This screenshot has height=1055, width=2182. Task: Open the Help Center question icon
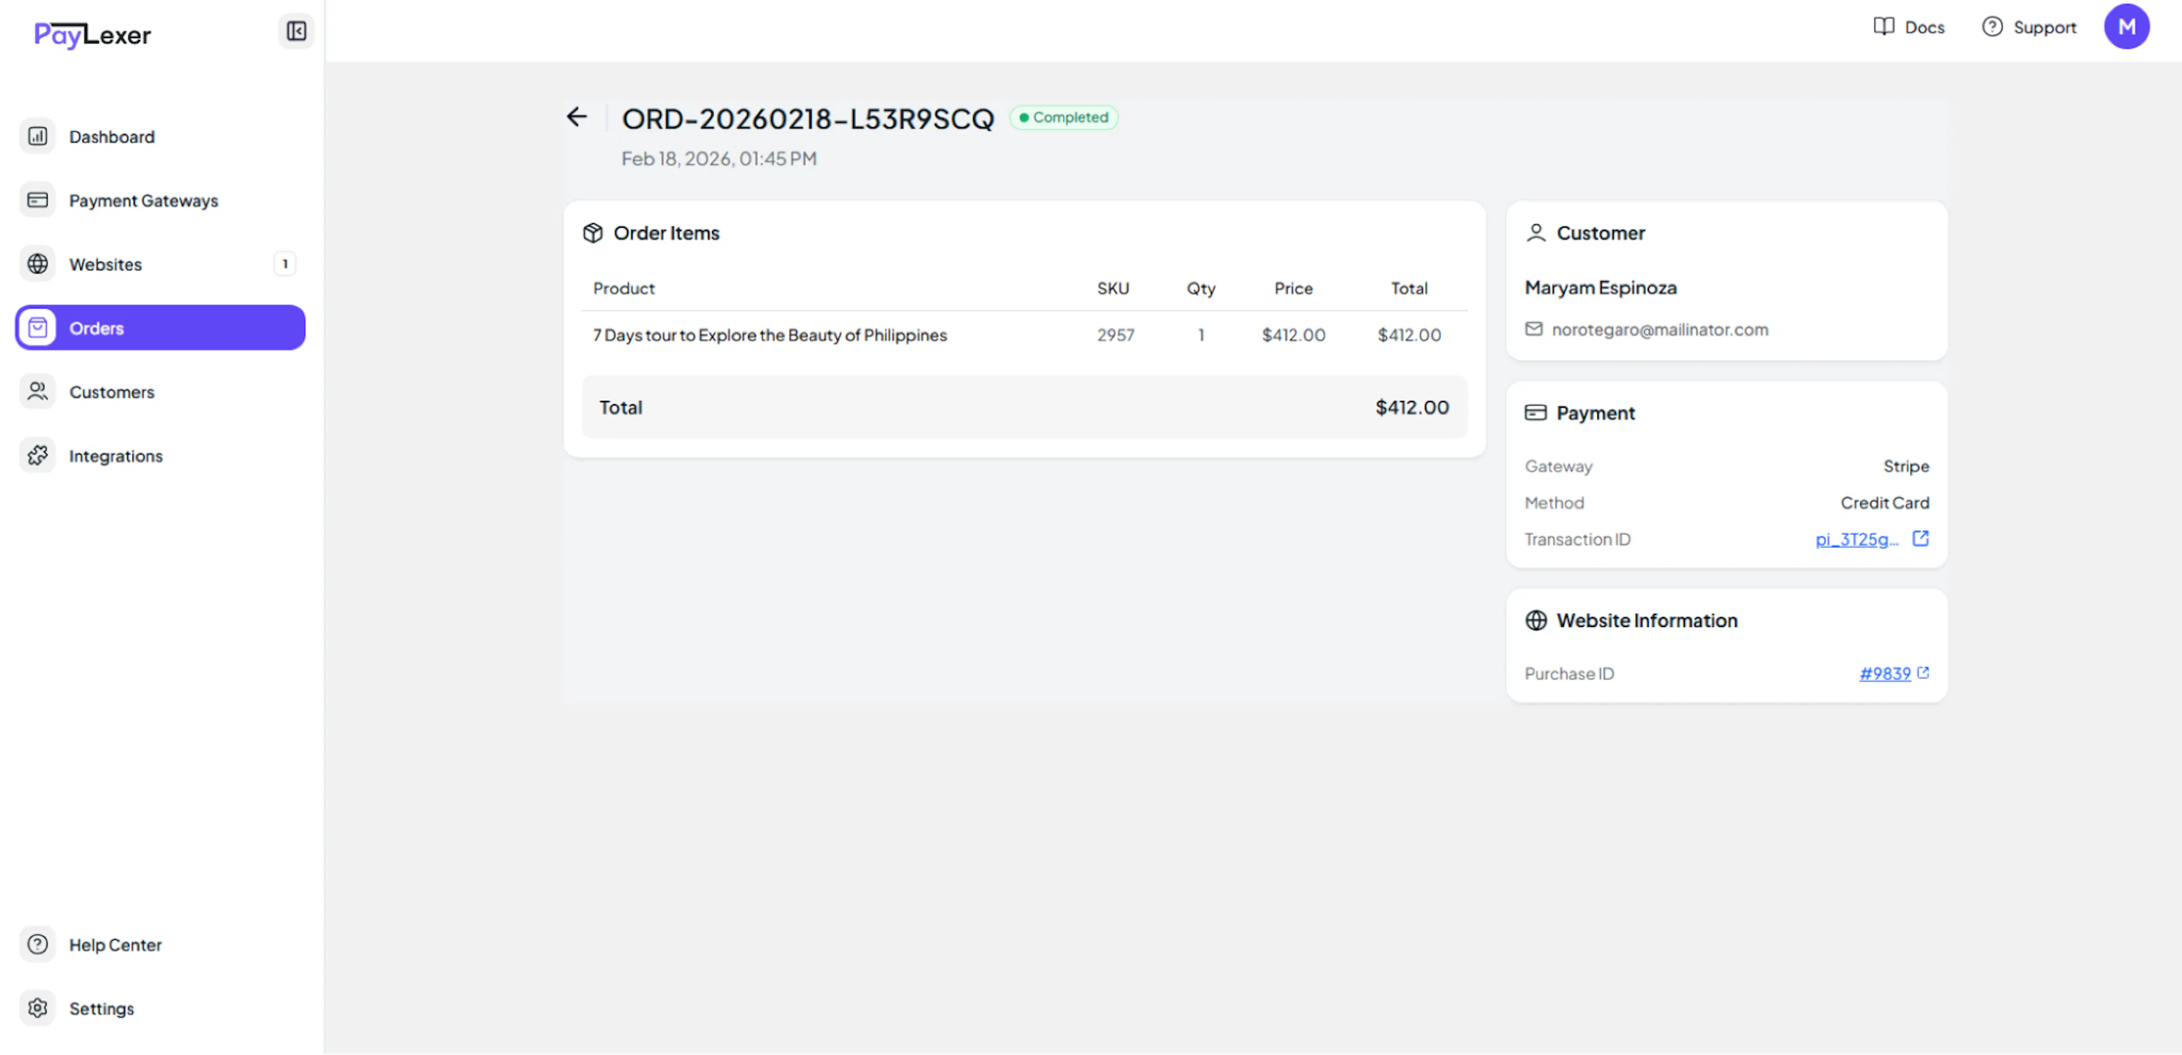click(x=38, y=944)
